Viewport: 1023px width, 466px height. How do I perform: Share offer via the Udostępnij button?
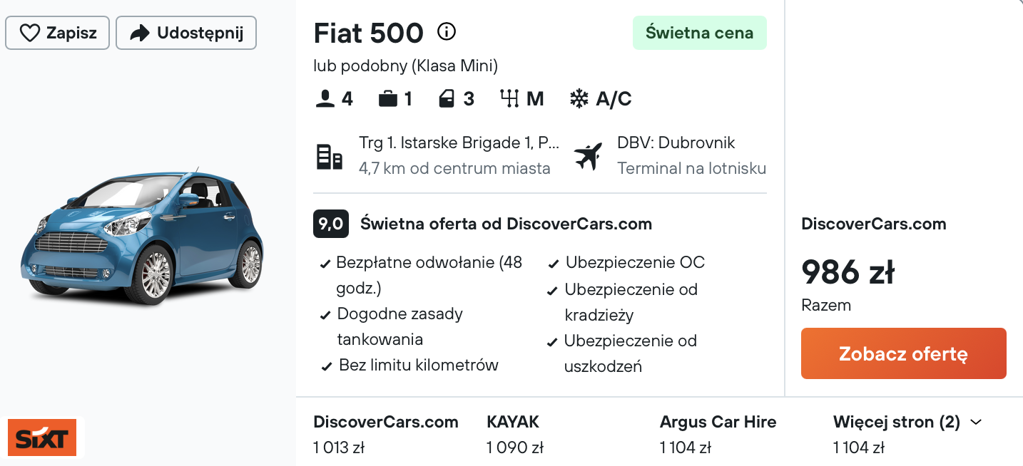[186, 33]
